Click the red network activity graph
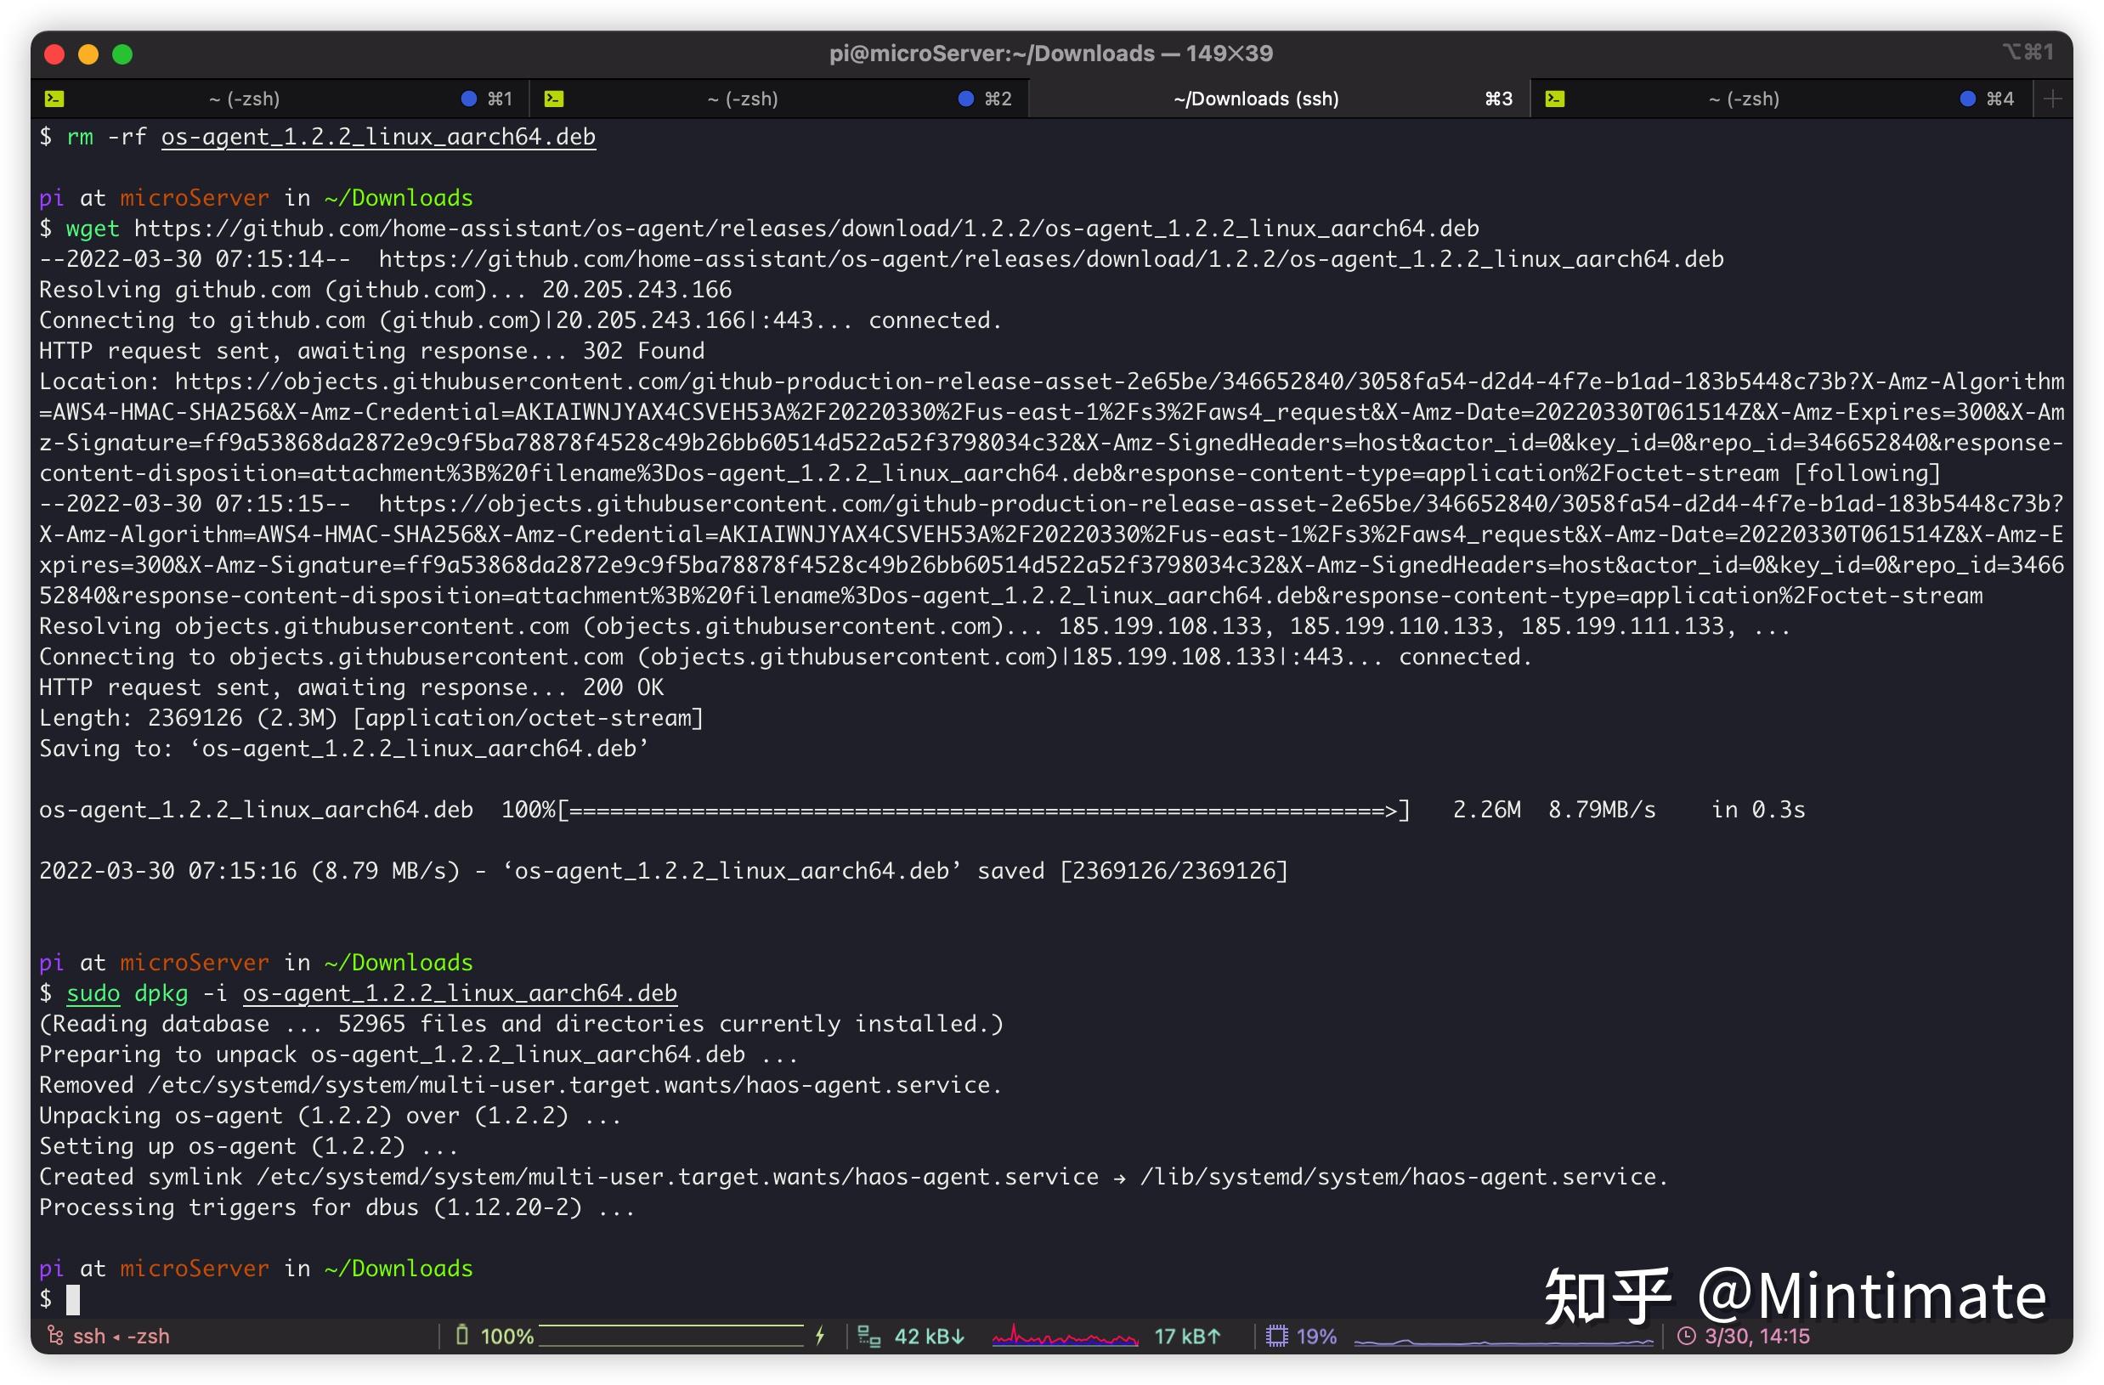 (x=1066, y=1336)
